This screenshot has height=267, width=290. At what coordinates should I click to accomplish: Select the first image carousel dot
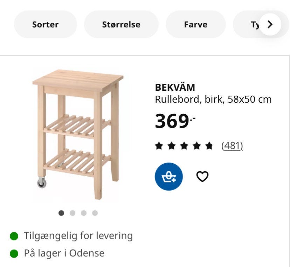click(x=61, y=213)
